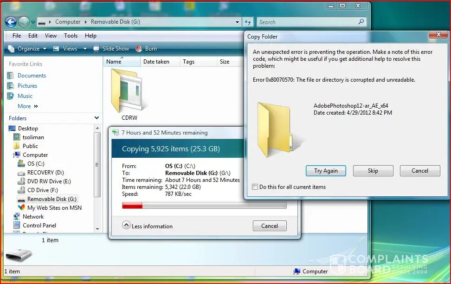
Task: Click Burn in the toolbar
Action: [147, 49]
